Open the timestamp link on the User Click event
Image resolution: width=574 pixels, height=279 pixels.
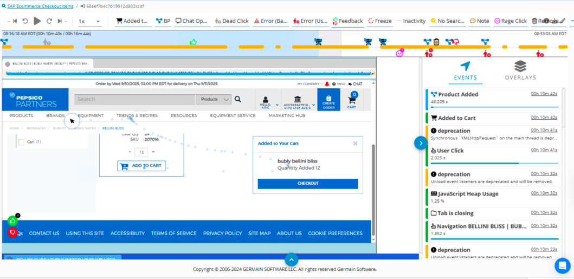coord(544,150)
